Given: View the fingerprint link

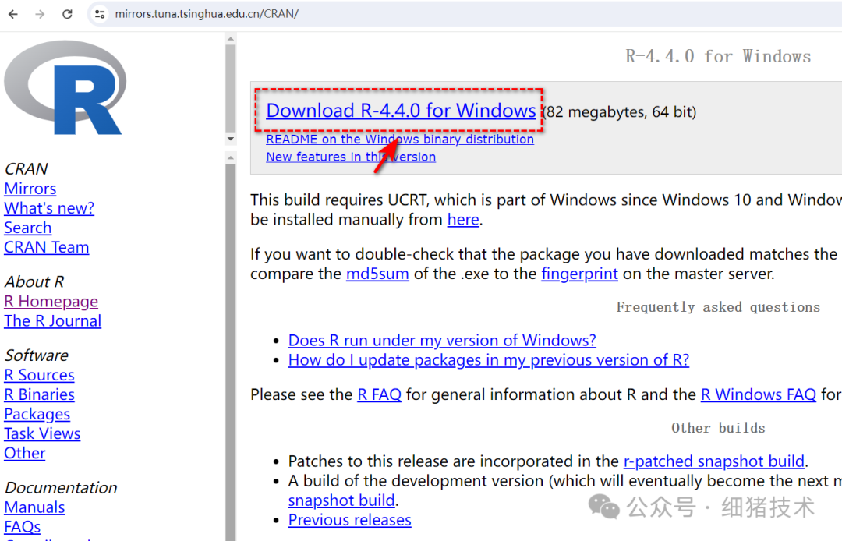Looking at the screenshot, I should [x=580, y=273].
